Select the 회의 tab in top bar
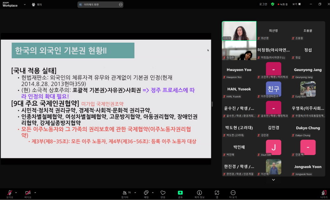The height and width of the screenshot is (200, 330). [x=37, y=4]
